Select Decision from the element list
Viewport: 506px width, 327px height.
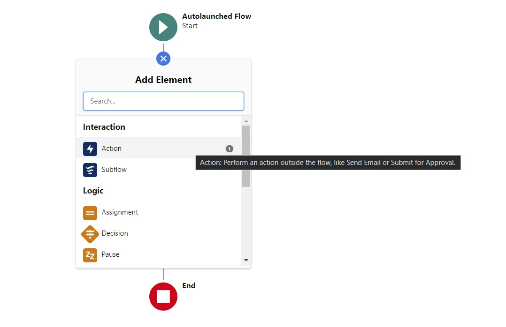(115, 234)
